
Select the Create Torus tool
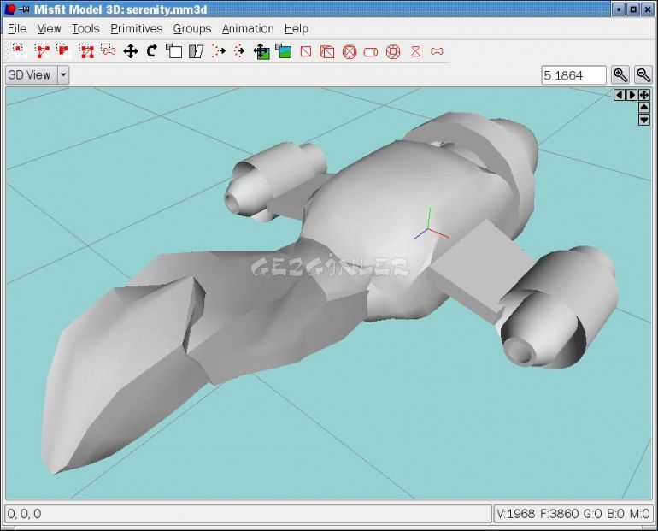[x=393, y=51]
